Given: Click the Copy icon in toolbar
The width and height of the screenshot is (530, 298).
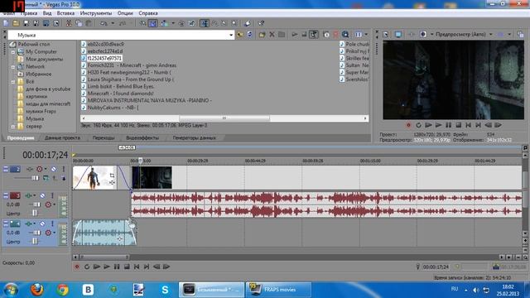Looking at the screenshot, I should (79, 23).
